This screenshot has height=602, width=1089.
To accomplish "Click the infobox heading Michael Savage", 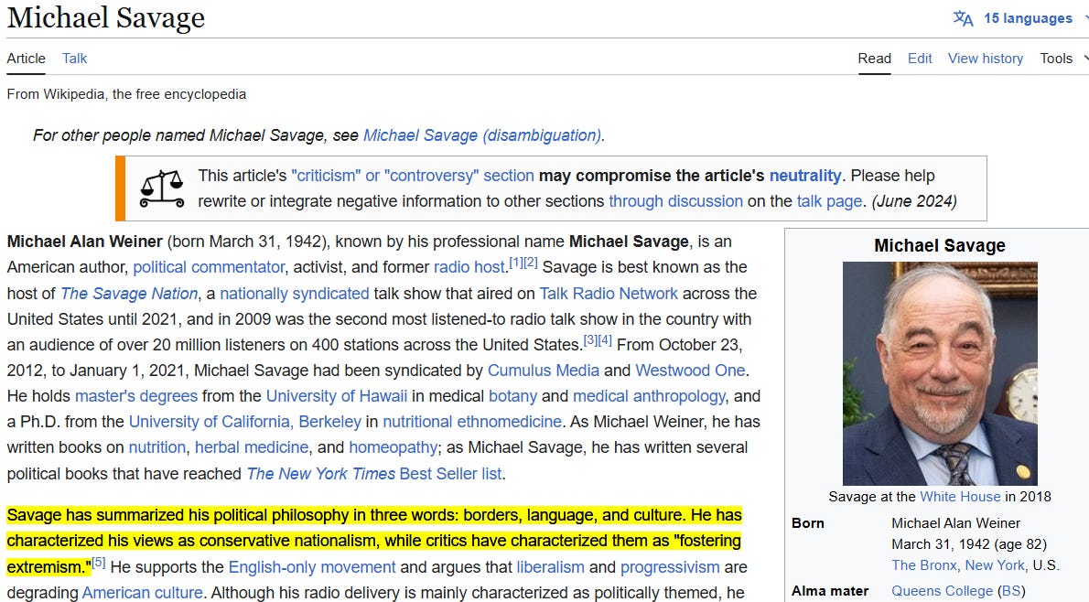I will coord(940,246).
